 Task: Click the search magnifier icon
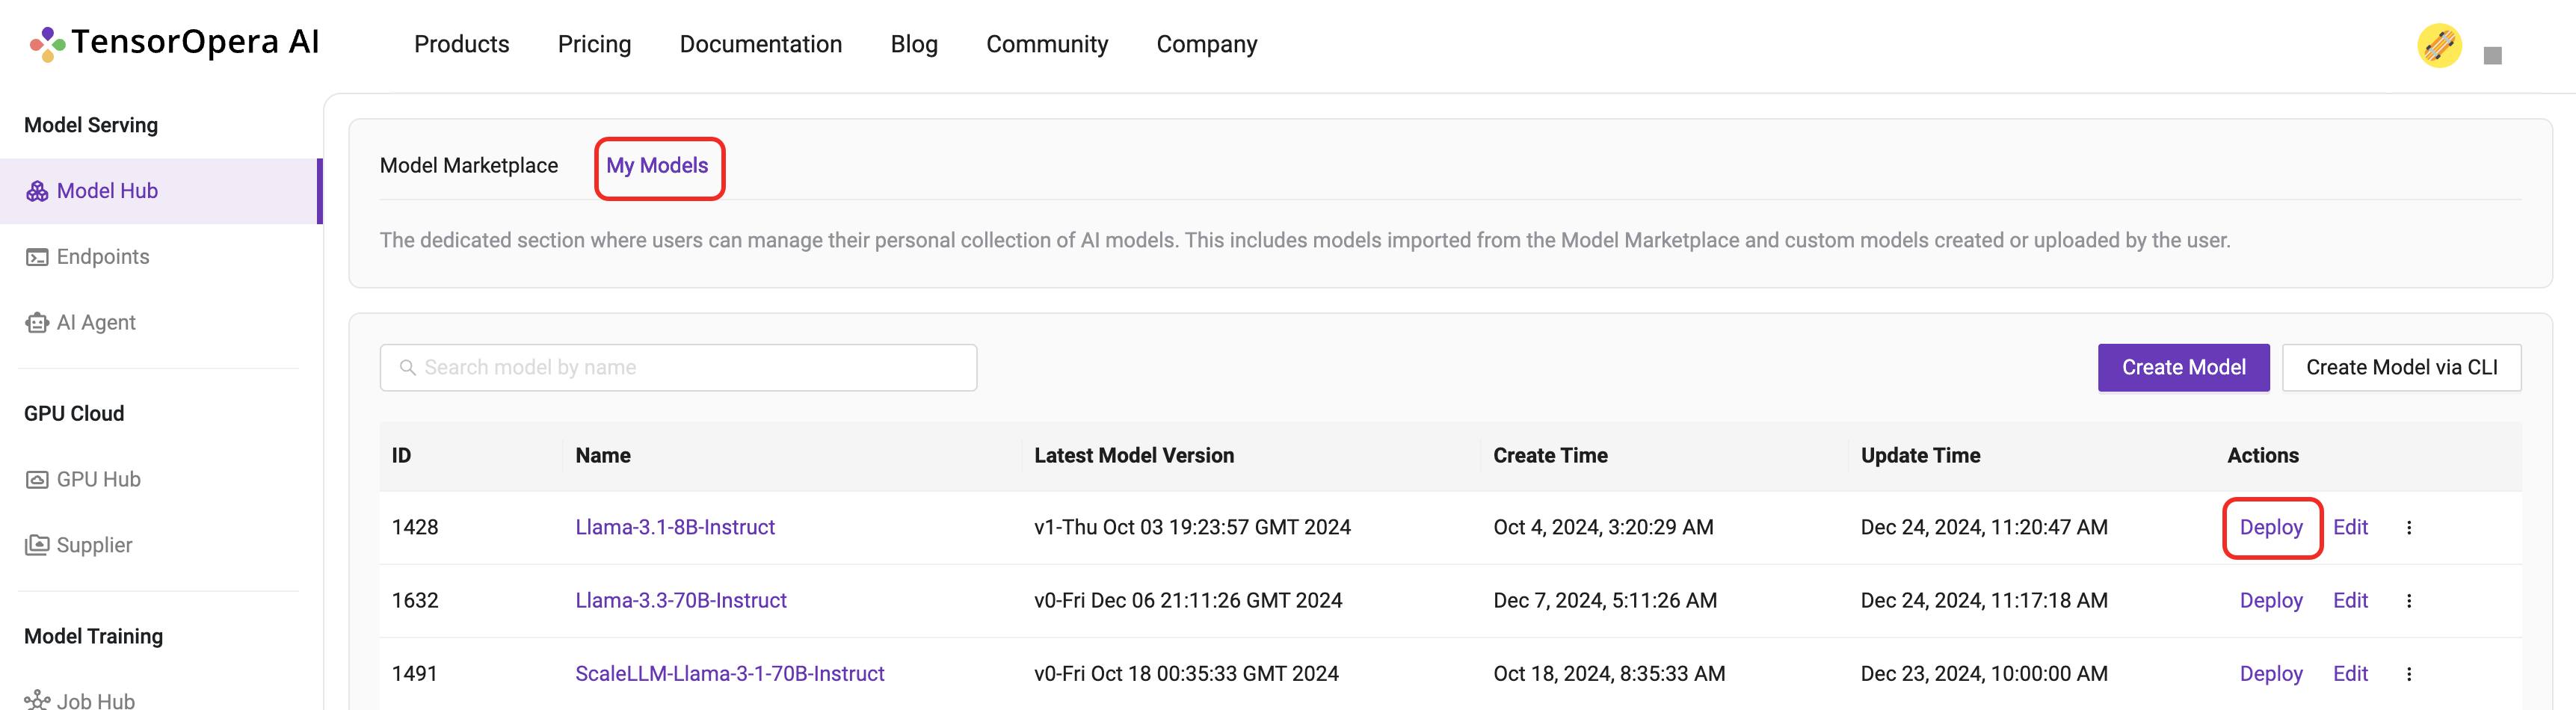point(408,368)
